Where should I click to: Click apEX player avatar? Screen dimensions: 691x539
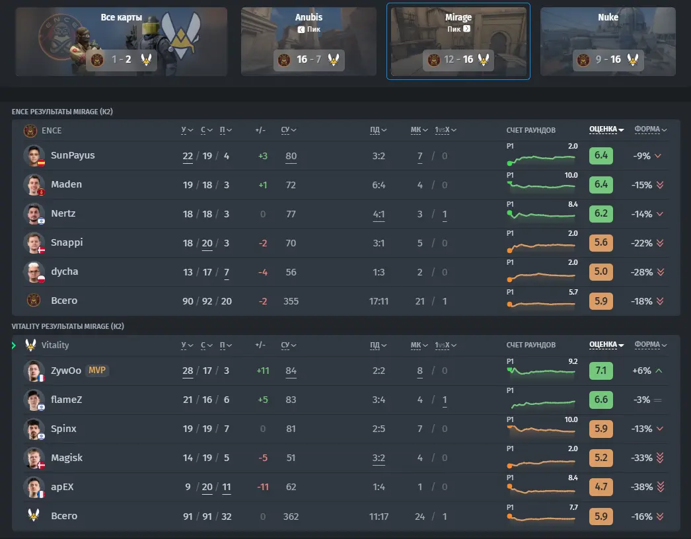click(x=34, y=487)
